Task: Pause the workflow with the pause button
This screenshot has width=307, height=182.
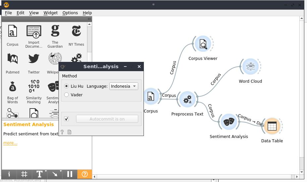Action: tap(70, 174)
